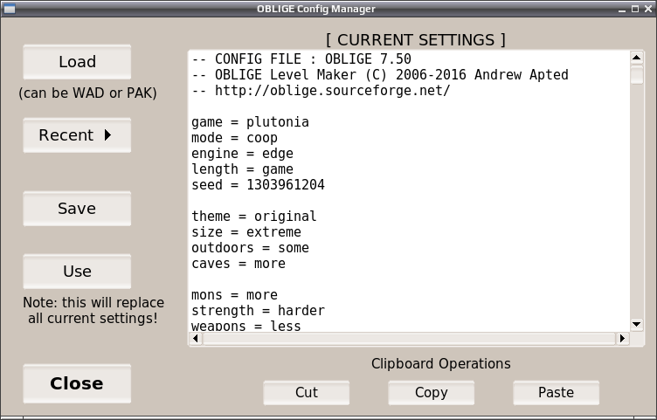Viewport: 657px width, 420px height.
Task: Click the Load button
Action: coord(77,62)
